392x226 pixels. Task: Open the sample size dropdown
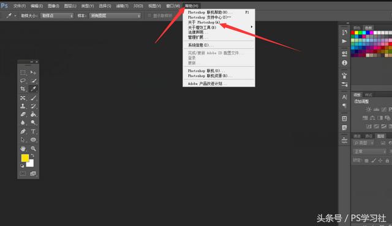(57, 16)
